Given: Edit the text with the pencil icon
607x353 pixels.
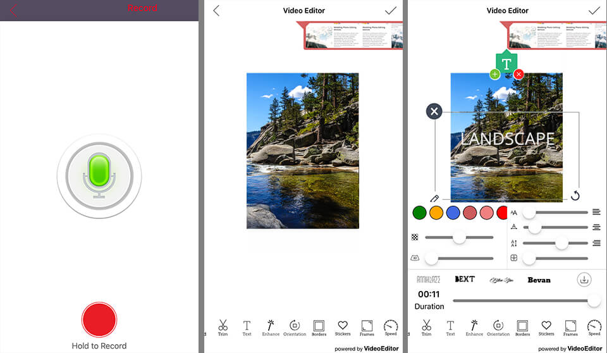Looking at the screenshot, I should tap(434, 199).
